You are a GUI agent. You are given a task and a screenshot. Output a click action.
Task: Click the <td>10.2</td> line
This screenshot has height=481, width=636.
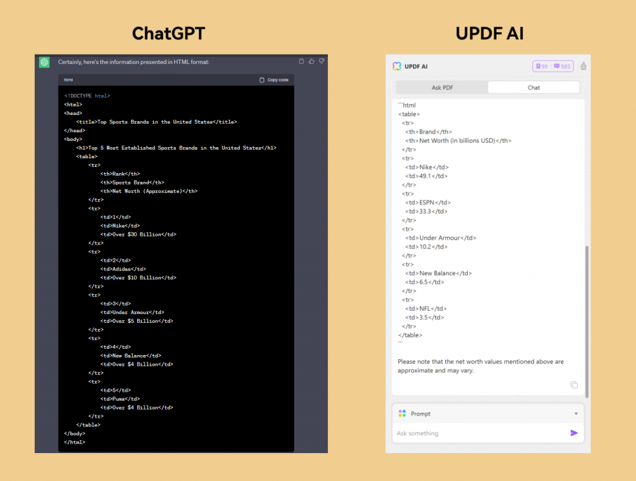[x=426, y=247]
